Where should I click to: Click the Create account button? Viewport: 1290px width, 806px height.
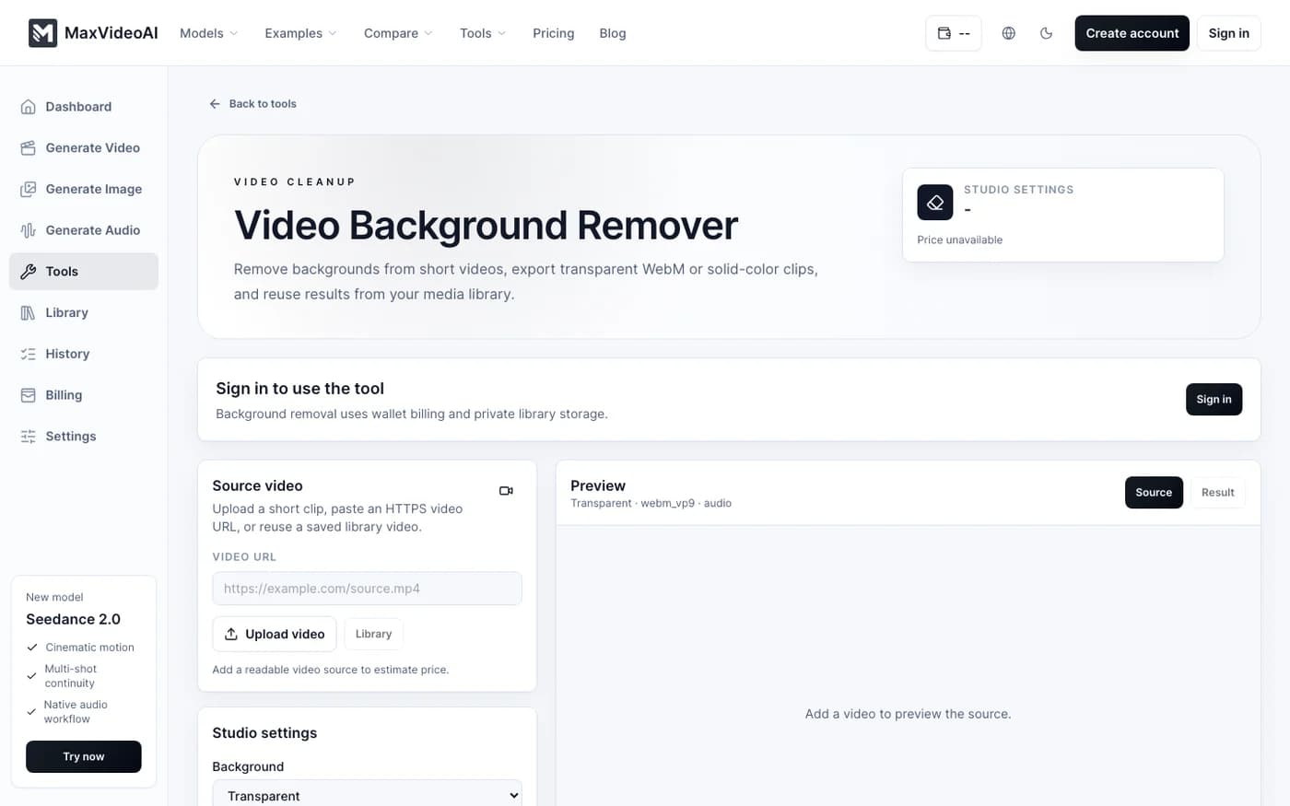tap(1132, 33)
